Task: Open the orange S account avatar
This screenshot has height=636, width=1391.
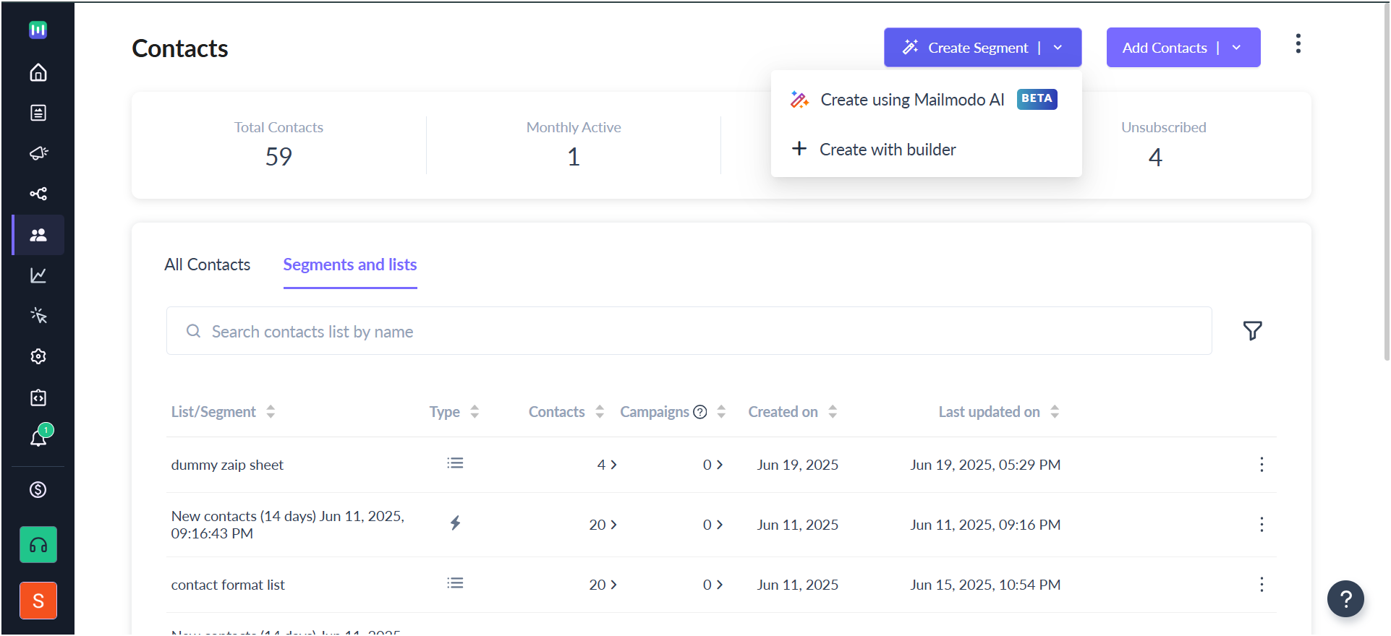Action: 38,601
